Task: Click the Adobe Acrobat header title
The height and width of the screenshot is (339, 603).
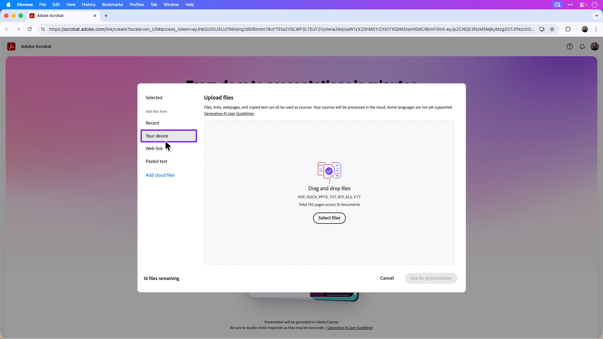Action: pos(36,46)
